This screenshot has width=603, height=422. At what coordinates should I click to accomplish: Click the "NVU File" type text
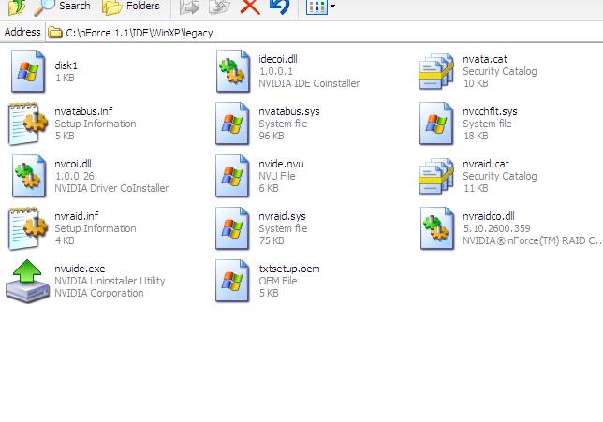277,176
